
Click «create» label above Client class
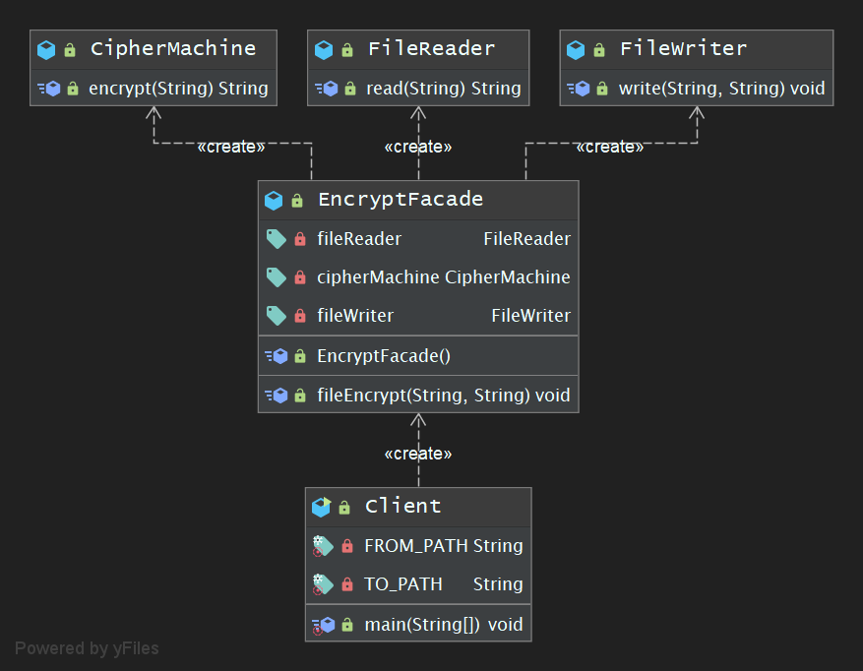[x=418, y=454]
